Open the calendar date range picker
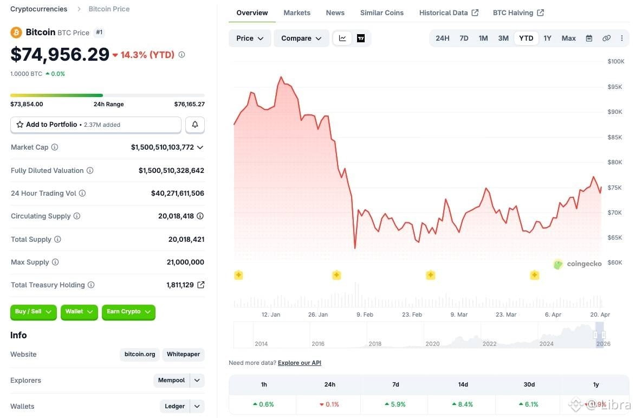 [589, 38]
